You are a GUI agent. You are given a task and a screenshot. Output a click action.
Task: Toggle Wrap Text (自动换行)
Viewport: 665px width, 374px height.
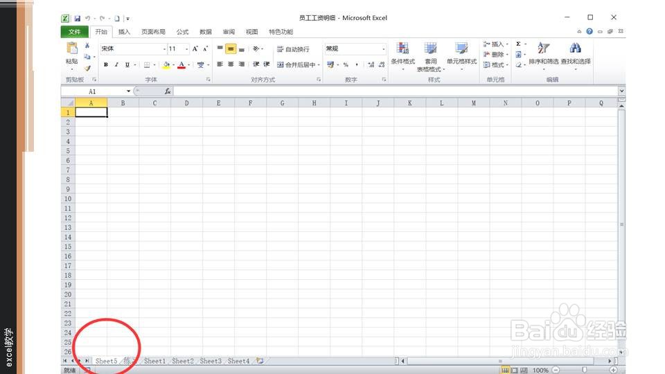293,49
